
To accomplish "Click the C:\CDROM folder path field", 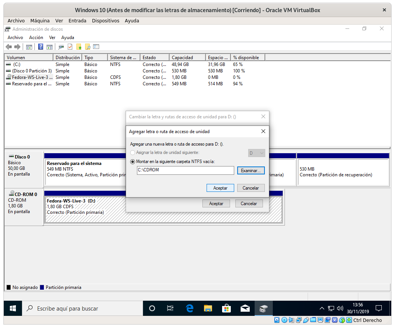I will [185, 171].
